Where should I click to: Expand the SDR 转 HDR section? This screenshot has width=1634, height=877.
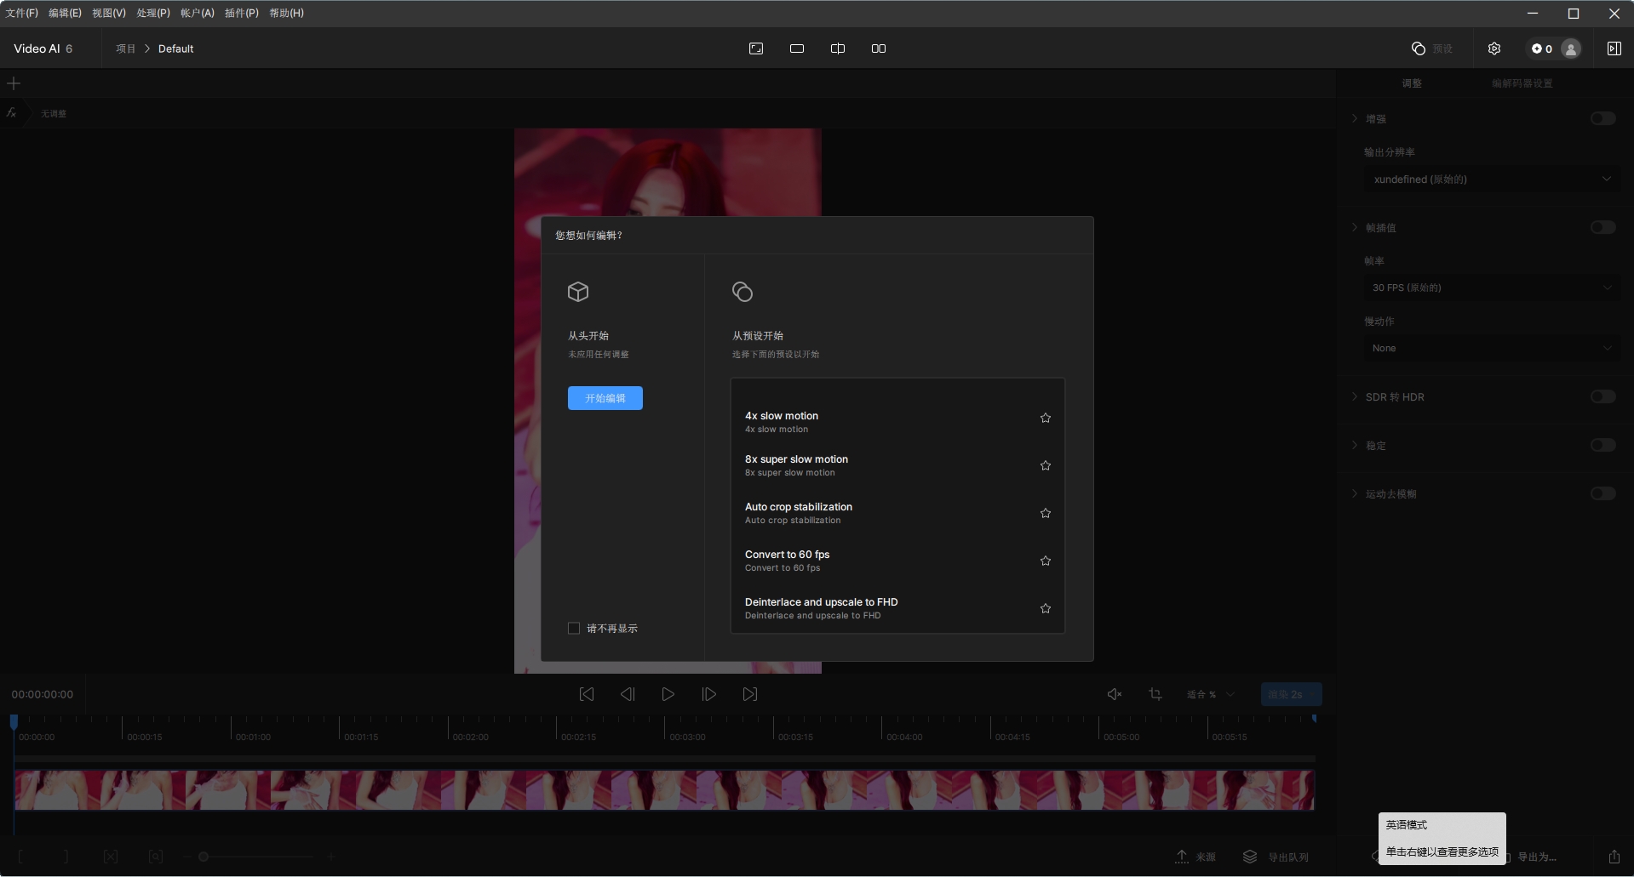1355,396
